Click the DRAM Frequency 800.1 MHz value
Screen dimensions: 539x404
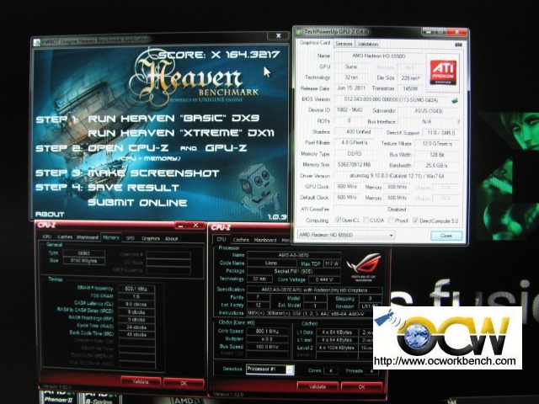[136, 289]
